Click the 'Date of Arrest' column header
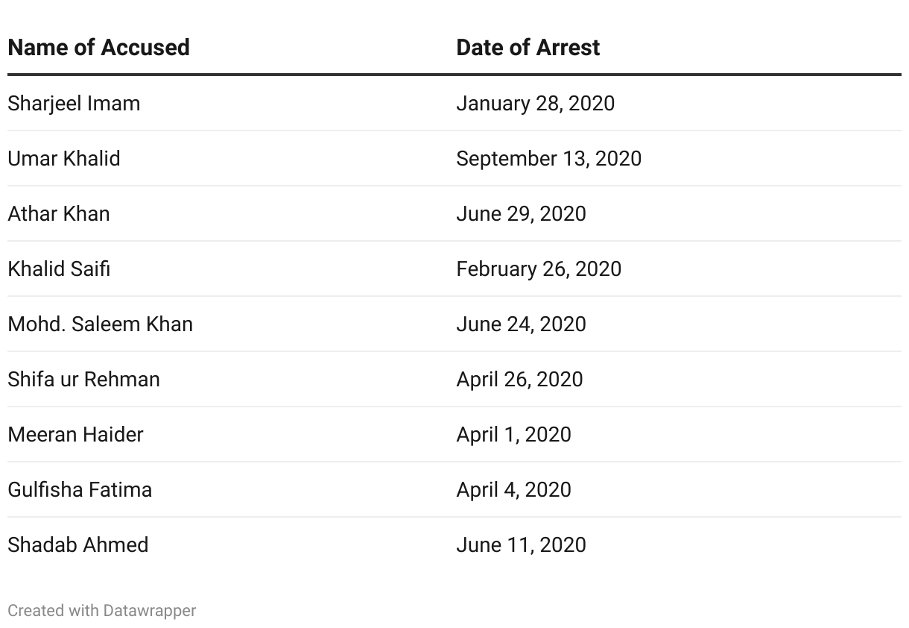This screenshot has height=628, width=909. pos(528,48)
